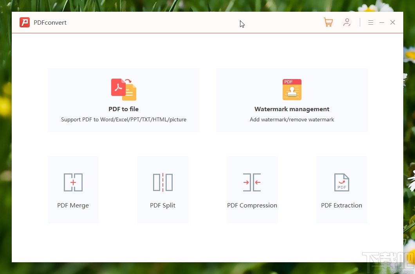The height and width of the screenshot is (274, 415).
Task: Click the PDFconvert red logo icon
Action: click(25, 22)
